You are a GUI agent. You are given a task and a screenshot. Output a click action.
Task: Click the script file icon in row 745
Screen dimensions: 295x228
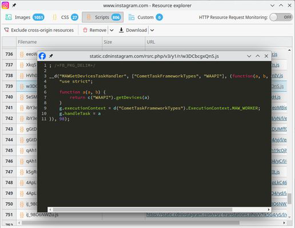[22, 150]
